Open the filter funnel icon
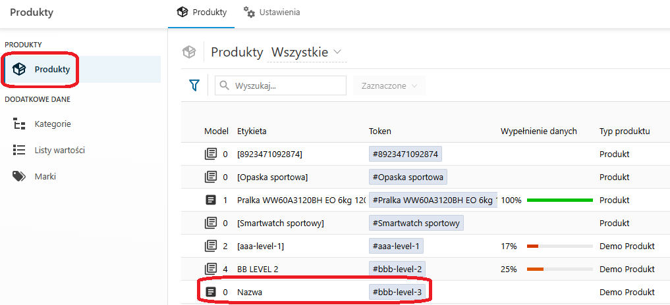Viewport: 670px width, 305px height. pyautogui.click(x=194, y=85)
